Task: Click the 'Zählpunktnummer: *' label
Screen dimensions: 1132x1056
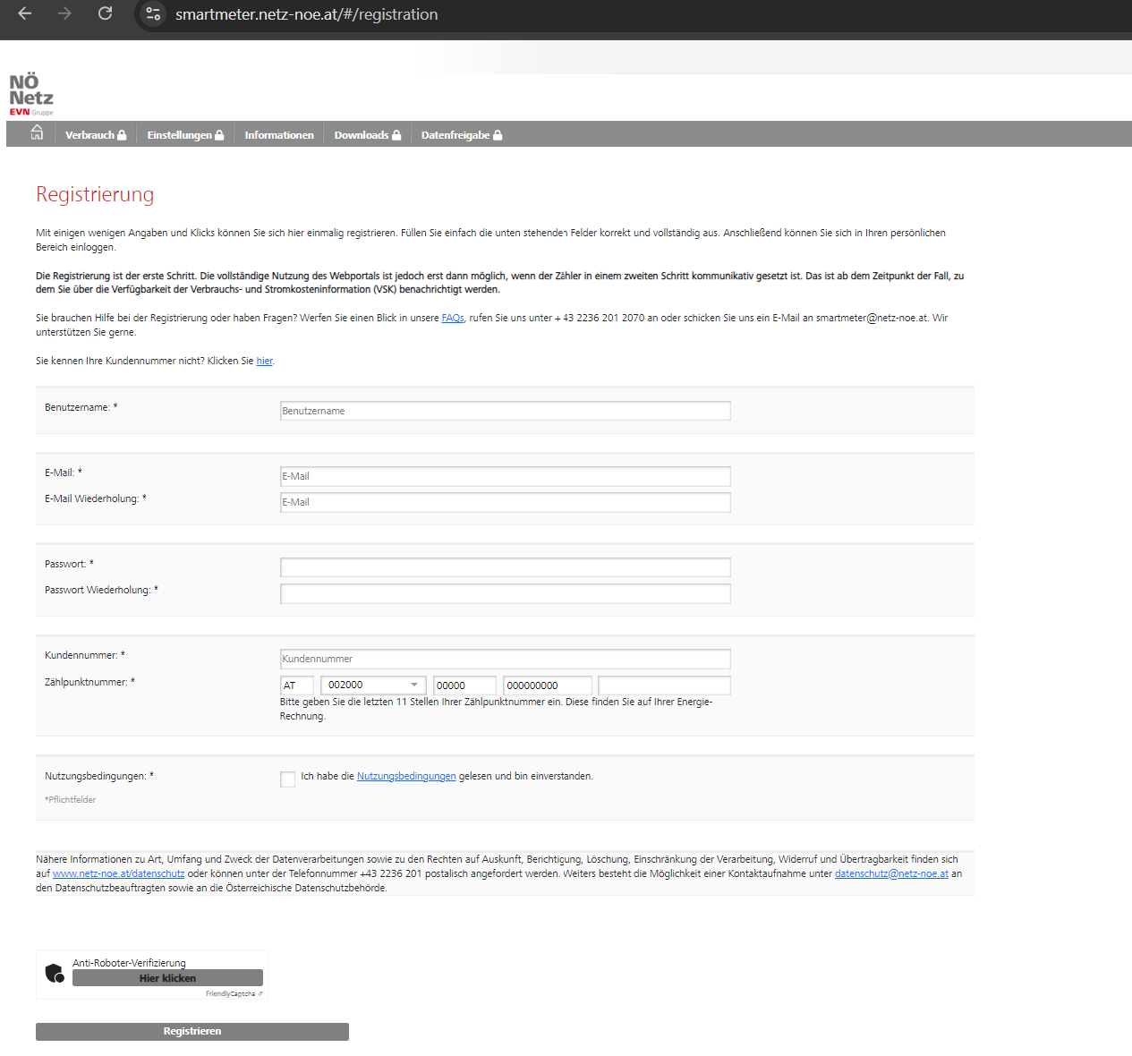Action: click(89, 682)
